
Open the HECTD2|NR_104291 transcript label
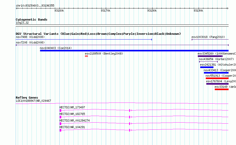click(x=72, y=127)
